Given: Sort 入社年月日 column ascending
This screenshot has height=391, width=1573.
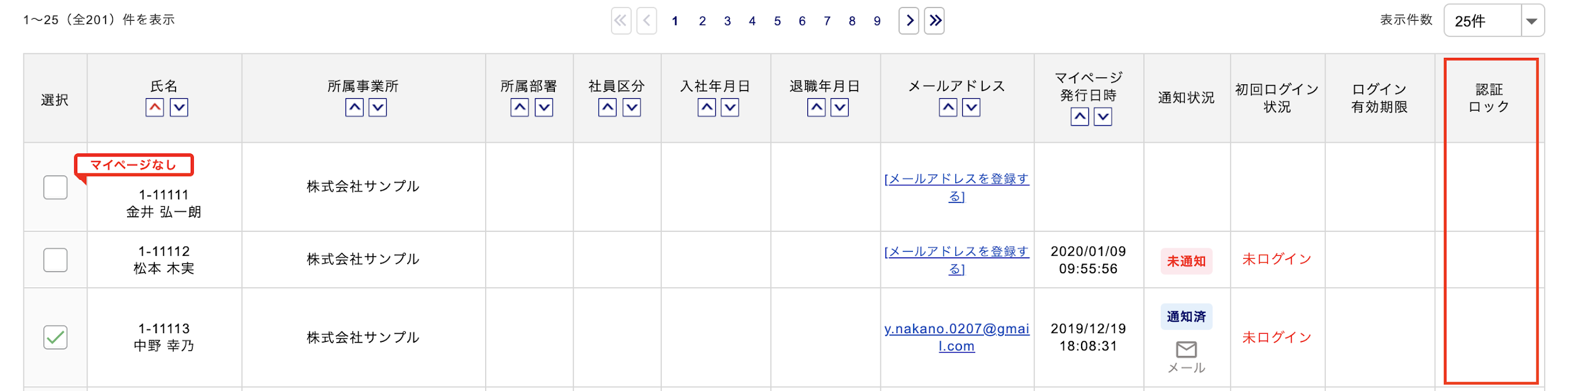Looking at the screenshot, I should pos(707,107).
